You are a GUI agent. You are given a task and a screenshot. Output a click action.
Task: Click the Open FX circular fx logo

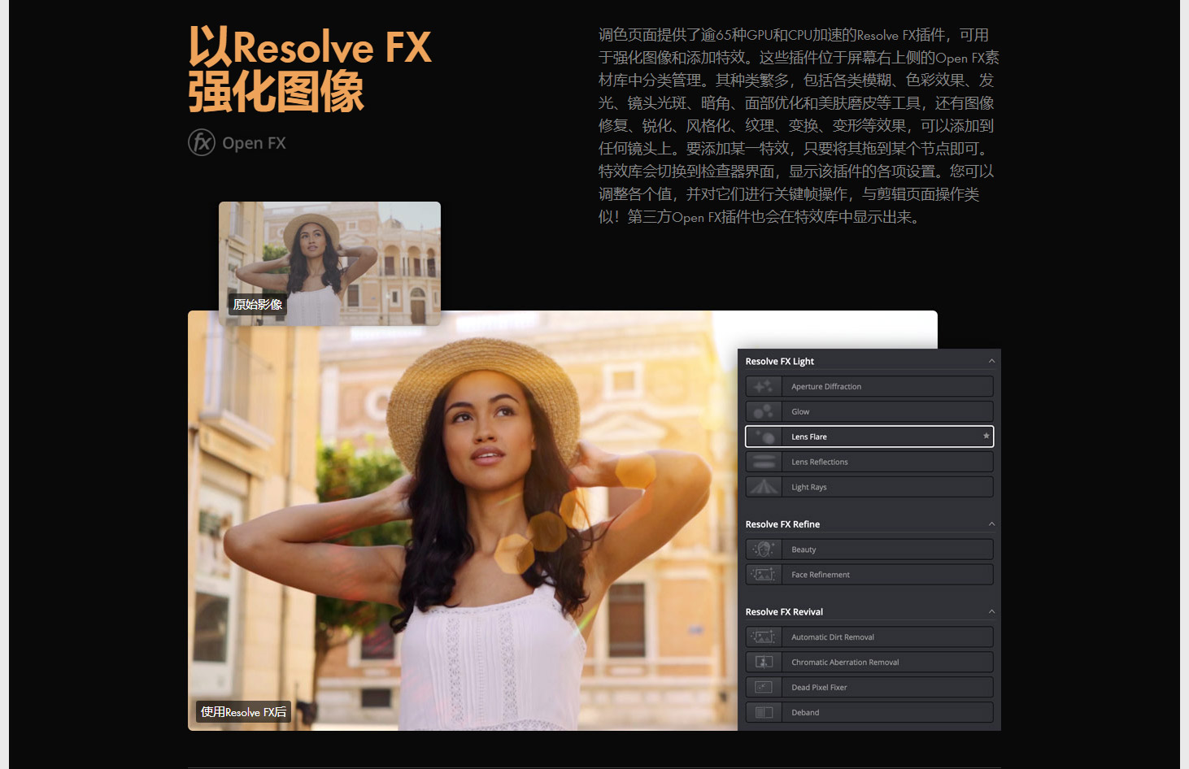pyautogui.click(x=202, y=142)
